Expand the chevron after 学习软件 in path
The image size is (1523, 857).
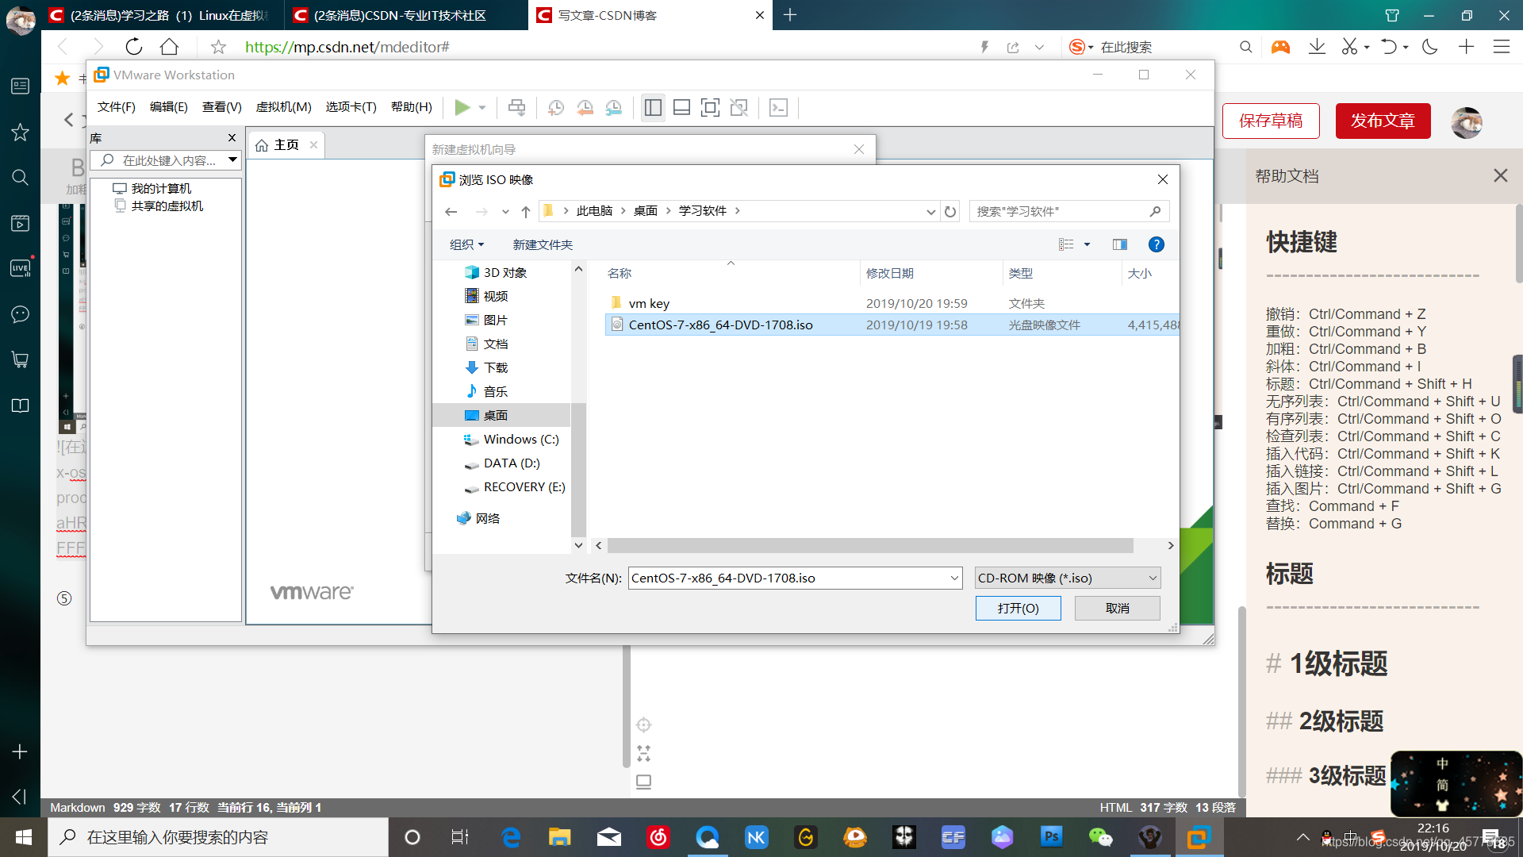[x=738, y=210]
